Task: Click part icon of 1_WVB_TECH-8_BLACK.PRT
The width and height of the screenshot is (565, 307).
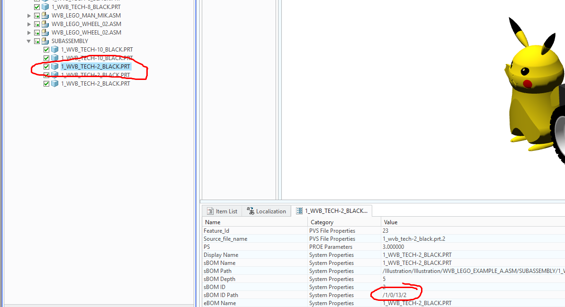Action: [45, 7]
